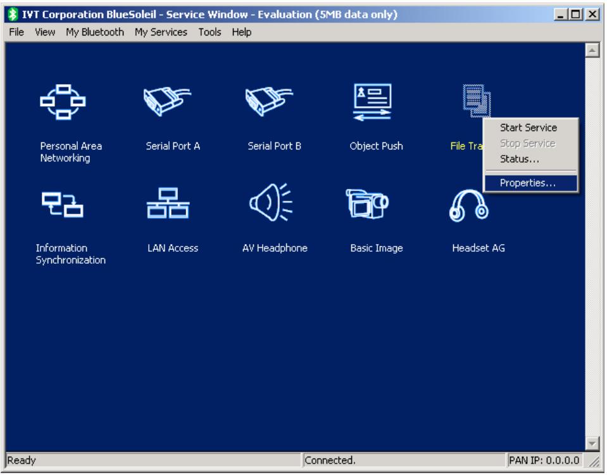Open the My Services menu
This screenshot has height=475, width=607.
click(x=161, y=32)
